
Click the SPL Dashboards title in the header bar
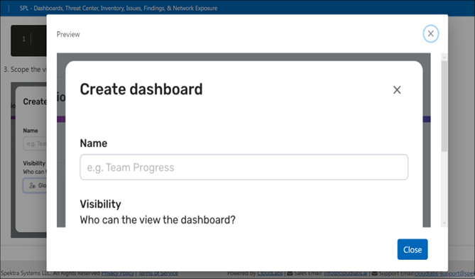[x=119, y=9]
